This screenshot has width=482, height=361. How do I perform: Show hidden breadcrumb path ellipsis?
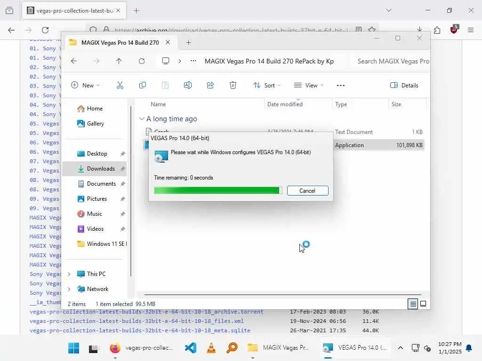[x=193, y=61]
